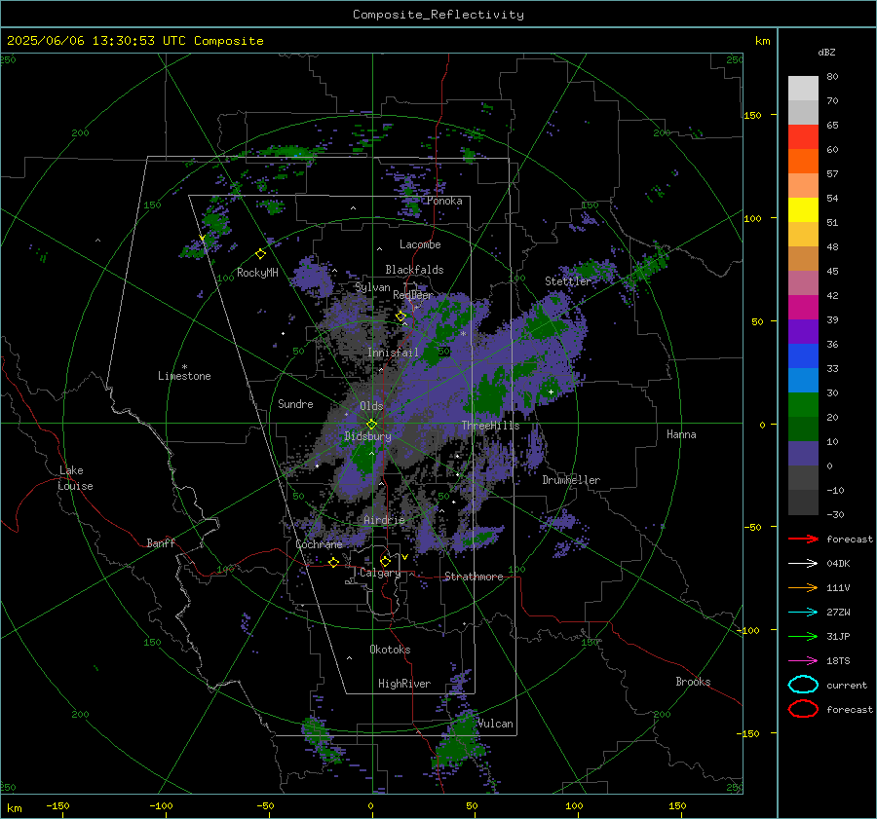Click the white plus marker north of Drumheller

coord(551,391)
